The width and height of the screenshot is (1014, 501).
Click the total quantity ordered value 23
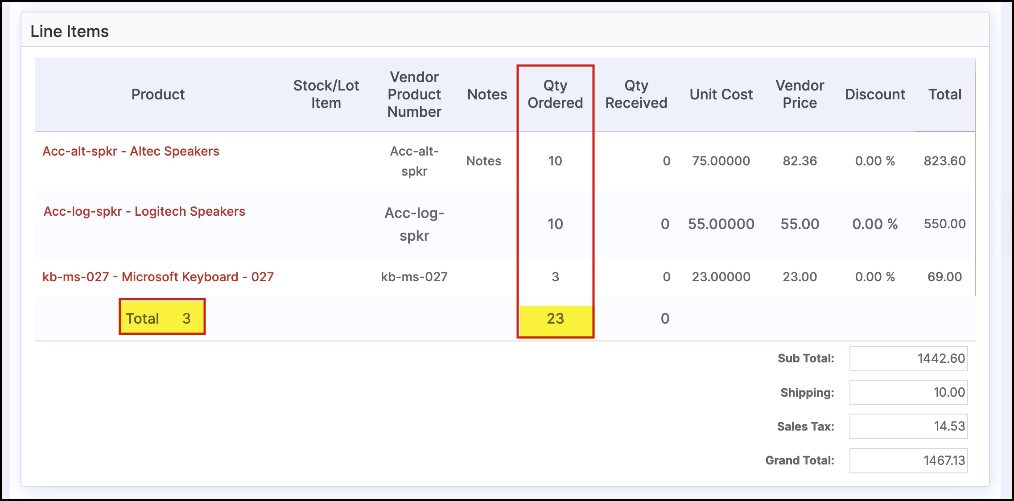click(555, 319)
